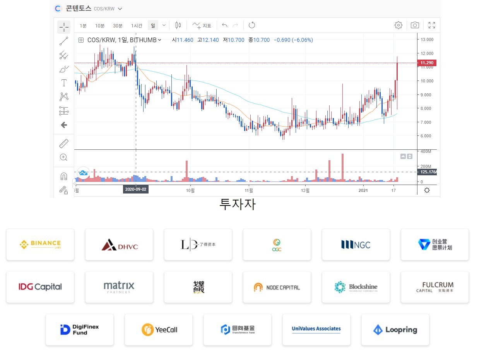This screenshot has width=496, height=351.
Task: Click the volume pane maximize arrows
Action: [x=410, y=156]
